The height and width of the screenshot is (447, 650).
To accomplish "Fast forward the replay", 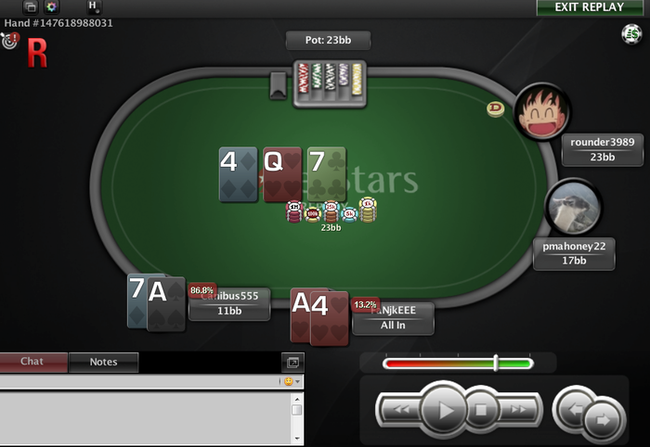I will tap(518, 410).
